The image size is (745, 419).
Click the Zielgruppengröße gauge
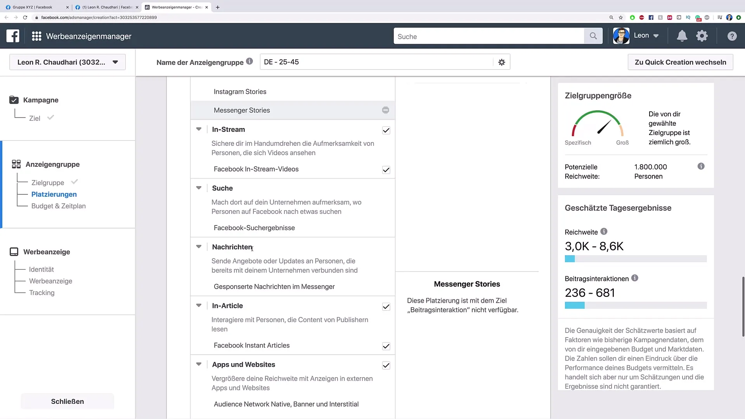click(x=598, y=123)
